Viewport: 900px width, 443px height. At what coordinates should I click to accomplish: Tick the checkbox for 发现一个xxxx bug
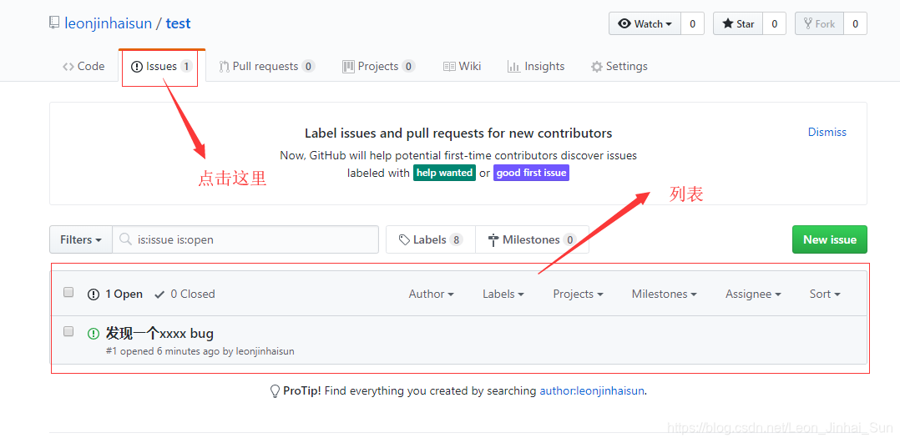coord(68,331)
